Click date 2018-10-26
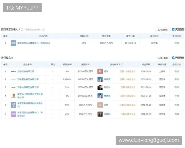Viewport: 185px width, 148px height. (146, 105)
